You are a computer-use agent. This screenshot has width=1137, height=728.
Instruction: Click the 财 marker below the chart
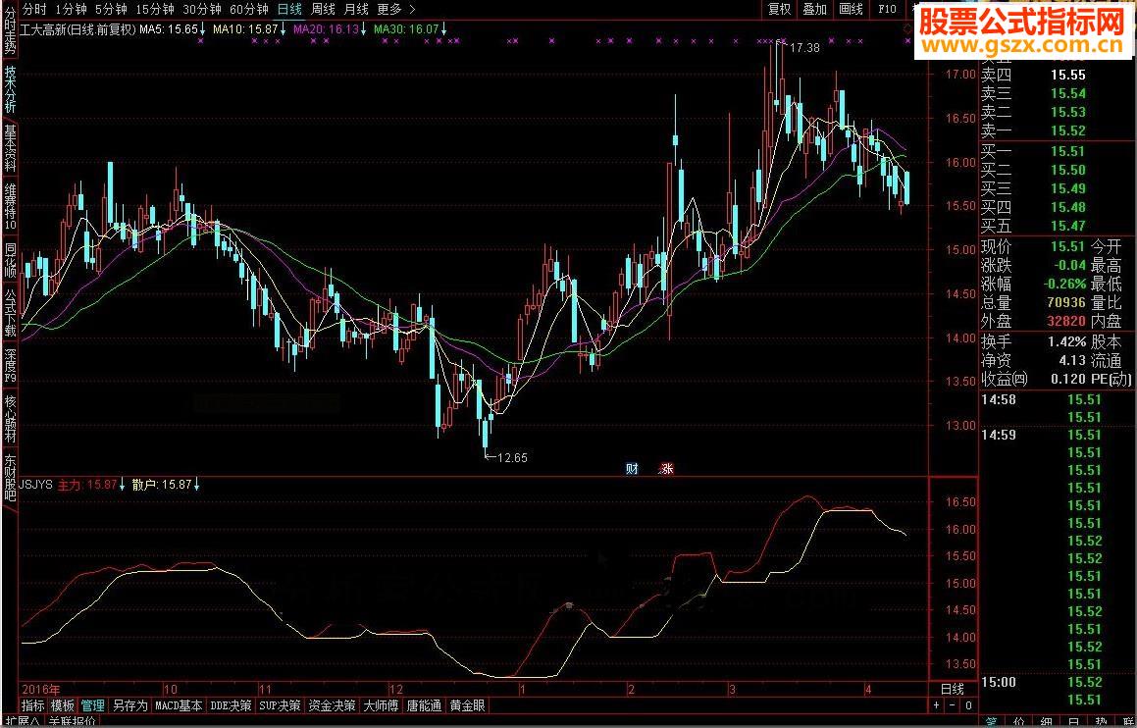[x=632, y=469]
